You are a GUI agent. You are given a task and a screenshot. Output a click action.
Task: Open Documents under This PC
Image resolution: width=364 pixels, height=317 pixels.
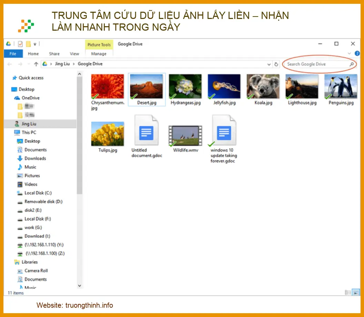click(32, 150)
